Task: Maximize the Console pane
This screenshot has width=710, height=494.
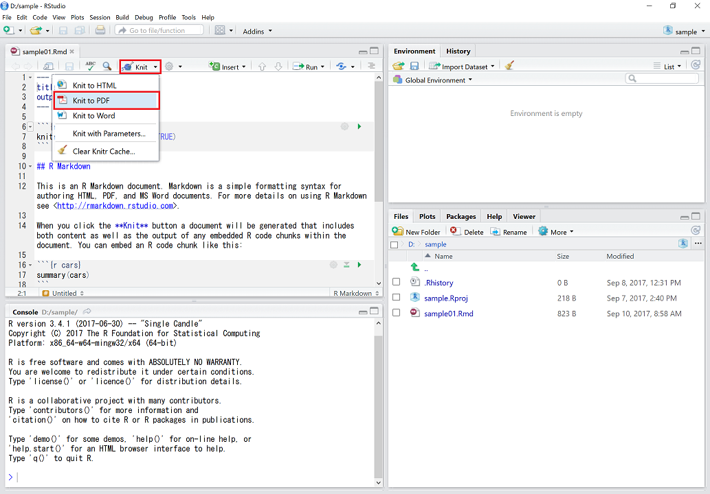Action: pyautogui.click(x=374, y=311)
